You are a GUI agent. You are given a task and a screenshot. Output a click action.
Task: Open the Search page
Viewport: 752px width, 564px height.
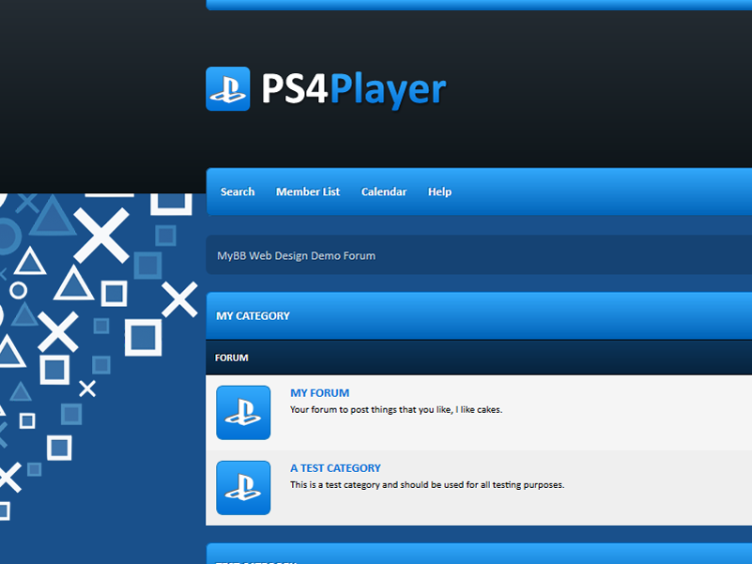238,191
